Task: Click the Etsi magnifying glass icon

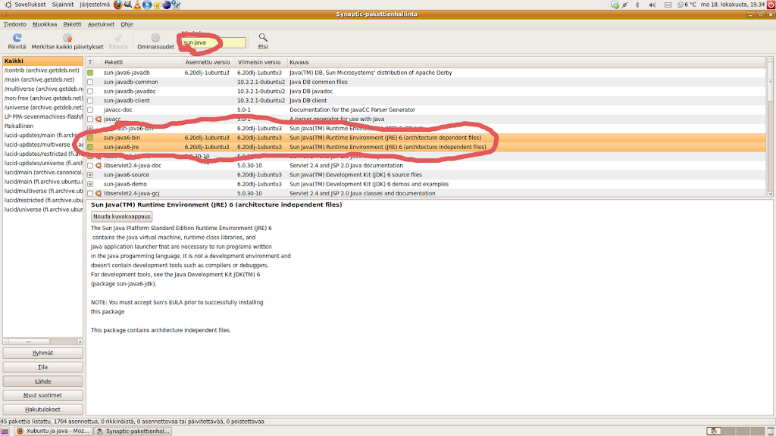Action: (x=263, y=38)
